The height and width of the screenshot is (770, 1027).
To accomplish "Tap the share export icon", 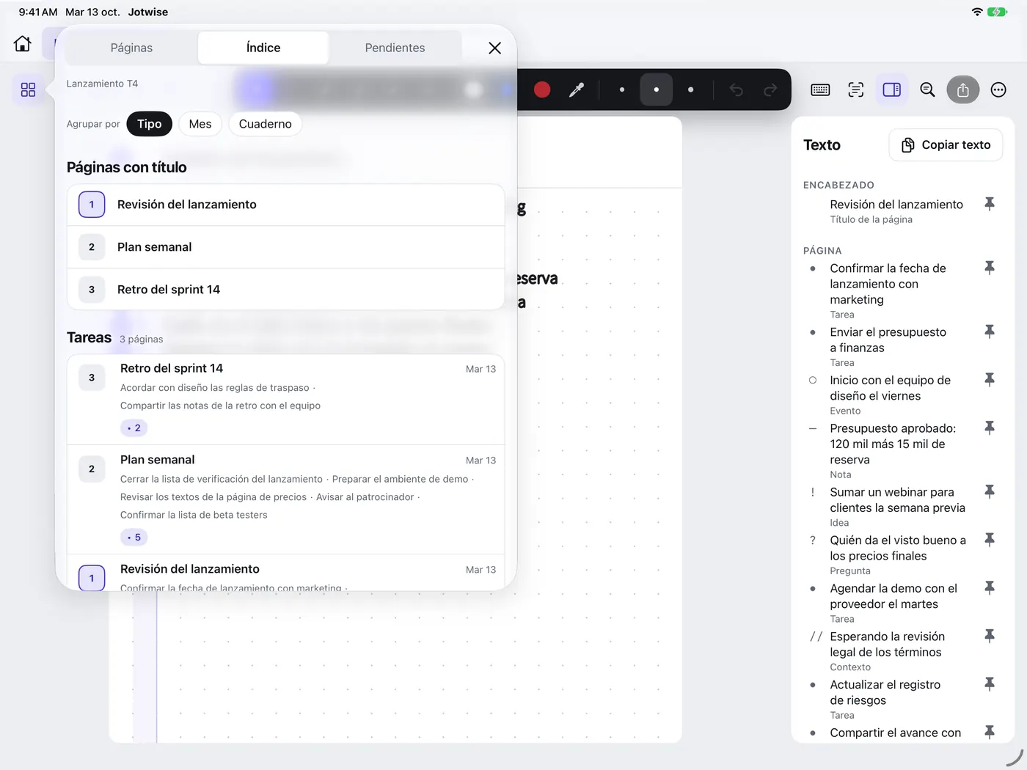I will [x=963, y=89].
